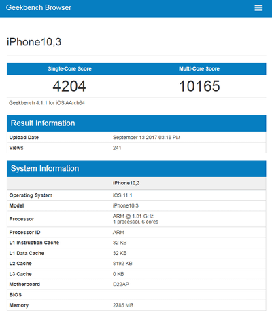Open the hamburger menu icon
This screenshot has height=316, width=272.
click(x=258, y=8)
